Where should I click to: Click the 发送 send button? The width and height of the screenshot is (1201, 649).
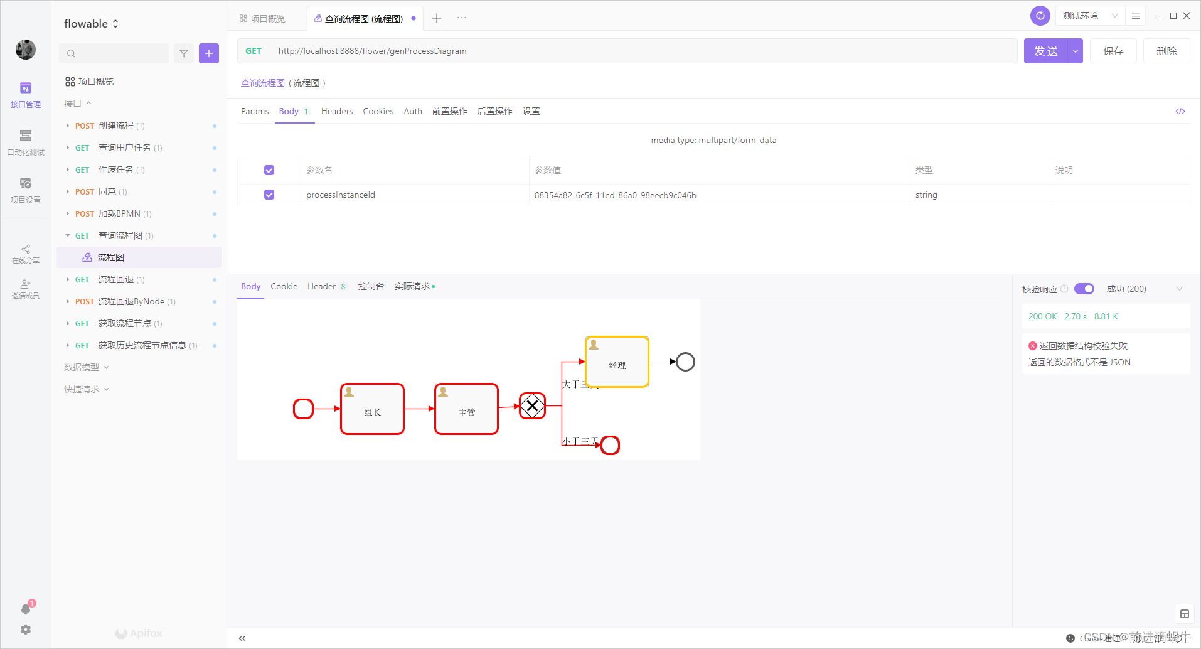pyautogui.click(x=1046, y=51)
